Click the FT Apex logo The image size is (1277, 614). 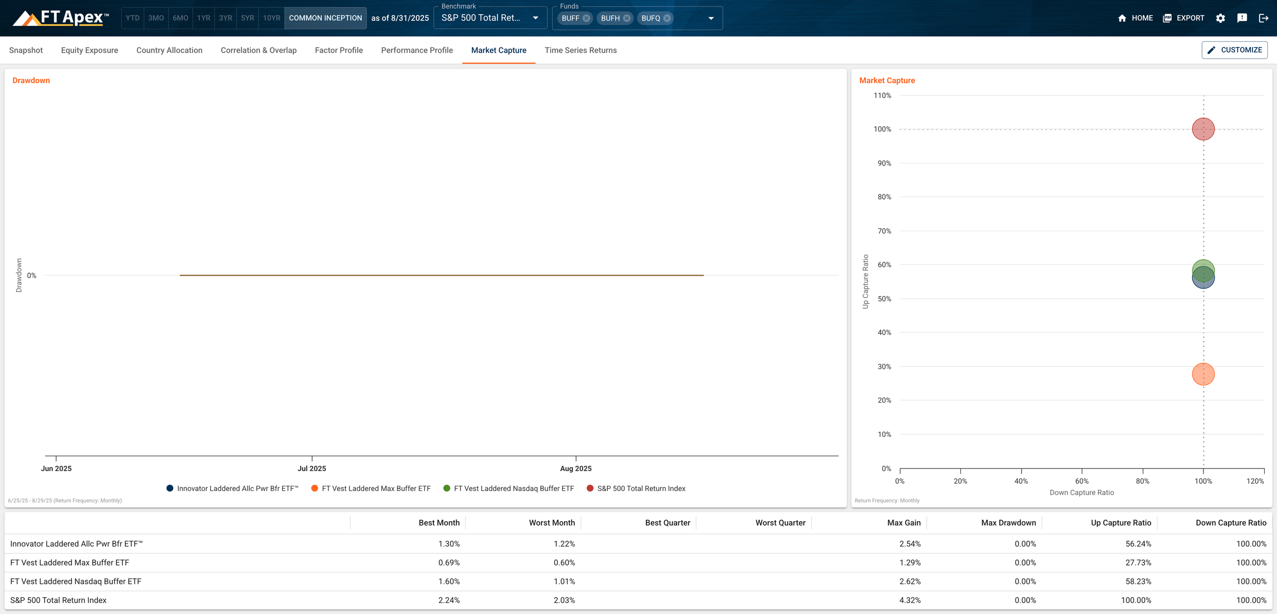pyautogui.click(x=59, y=17)
